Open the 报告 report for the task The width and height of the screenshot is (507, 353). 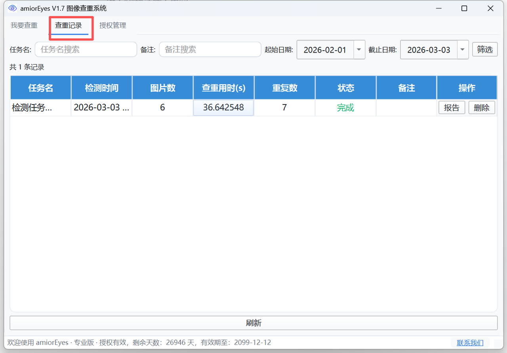pos(452,107)
